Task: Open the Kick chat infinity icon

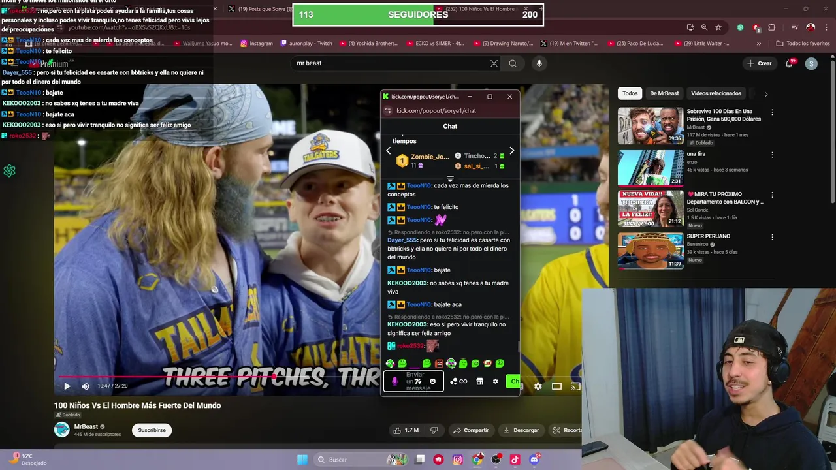Action: (463, 381)
